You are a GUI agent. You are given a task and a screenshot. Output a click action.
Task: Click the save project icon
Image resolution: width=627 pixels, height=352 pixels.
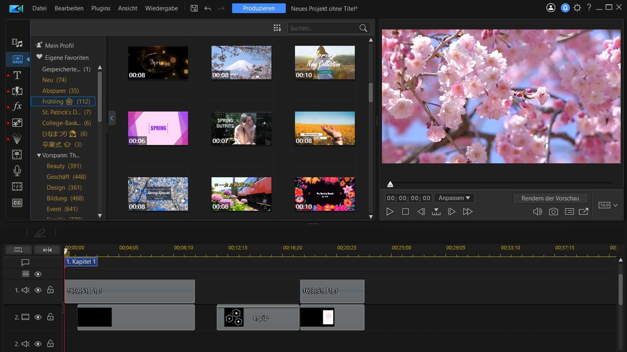pyautogui.click(x=194, y=8)
